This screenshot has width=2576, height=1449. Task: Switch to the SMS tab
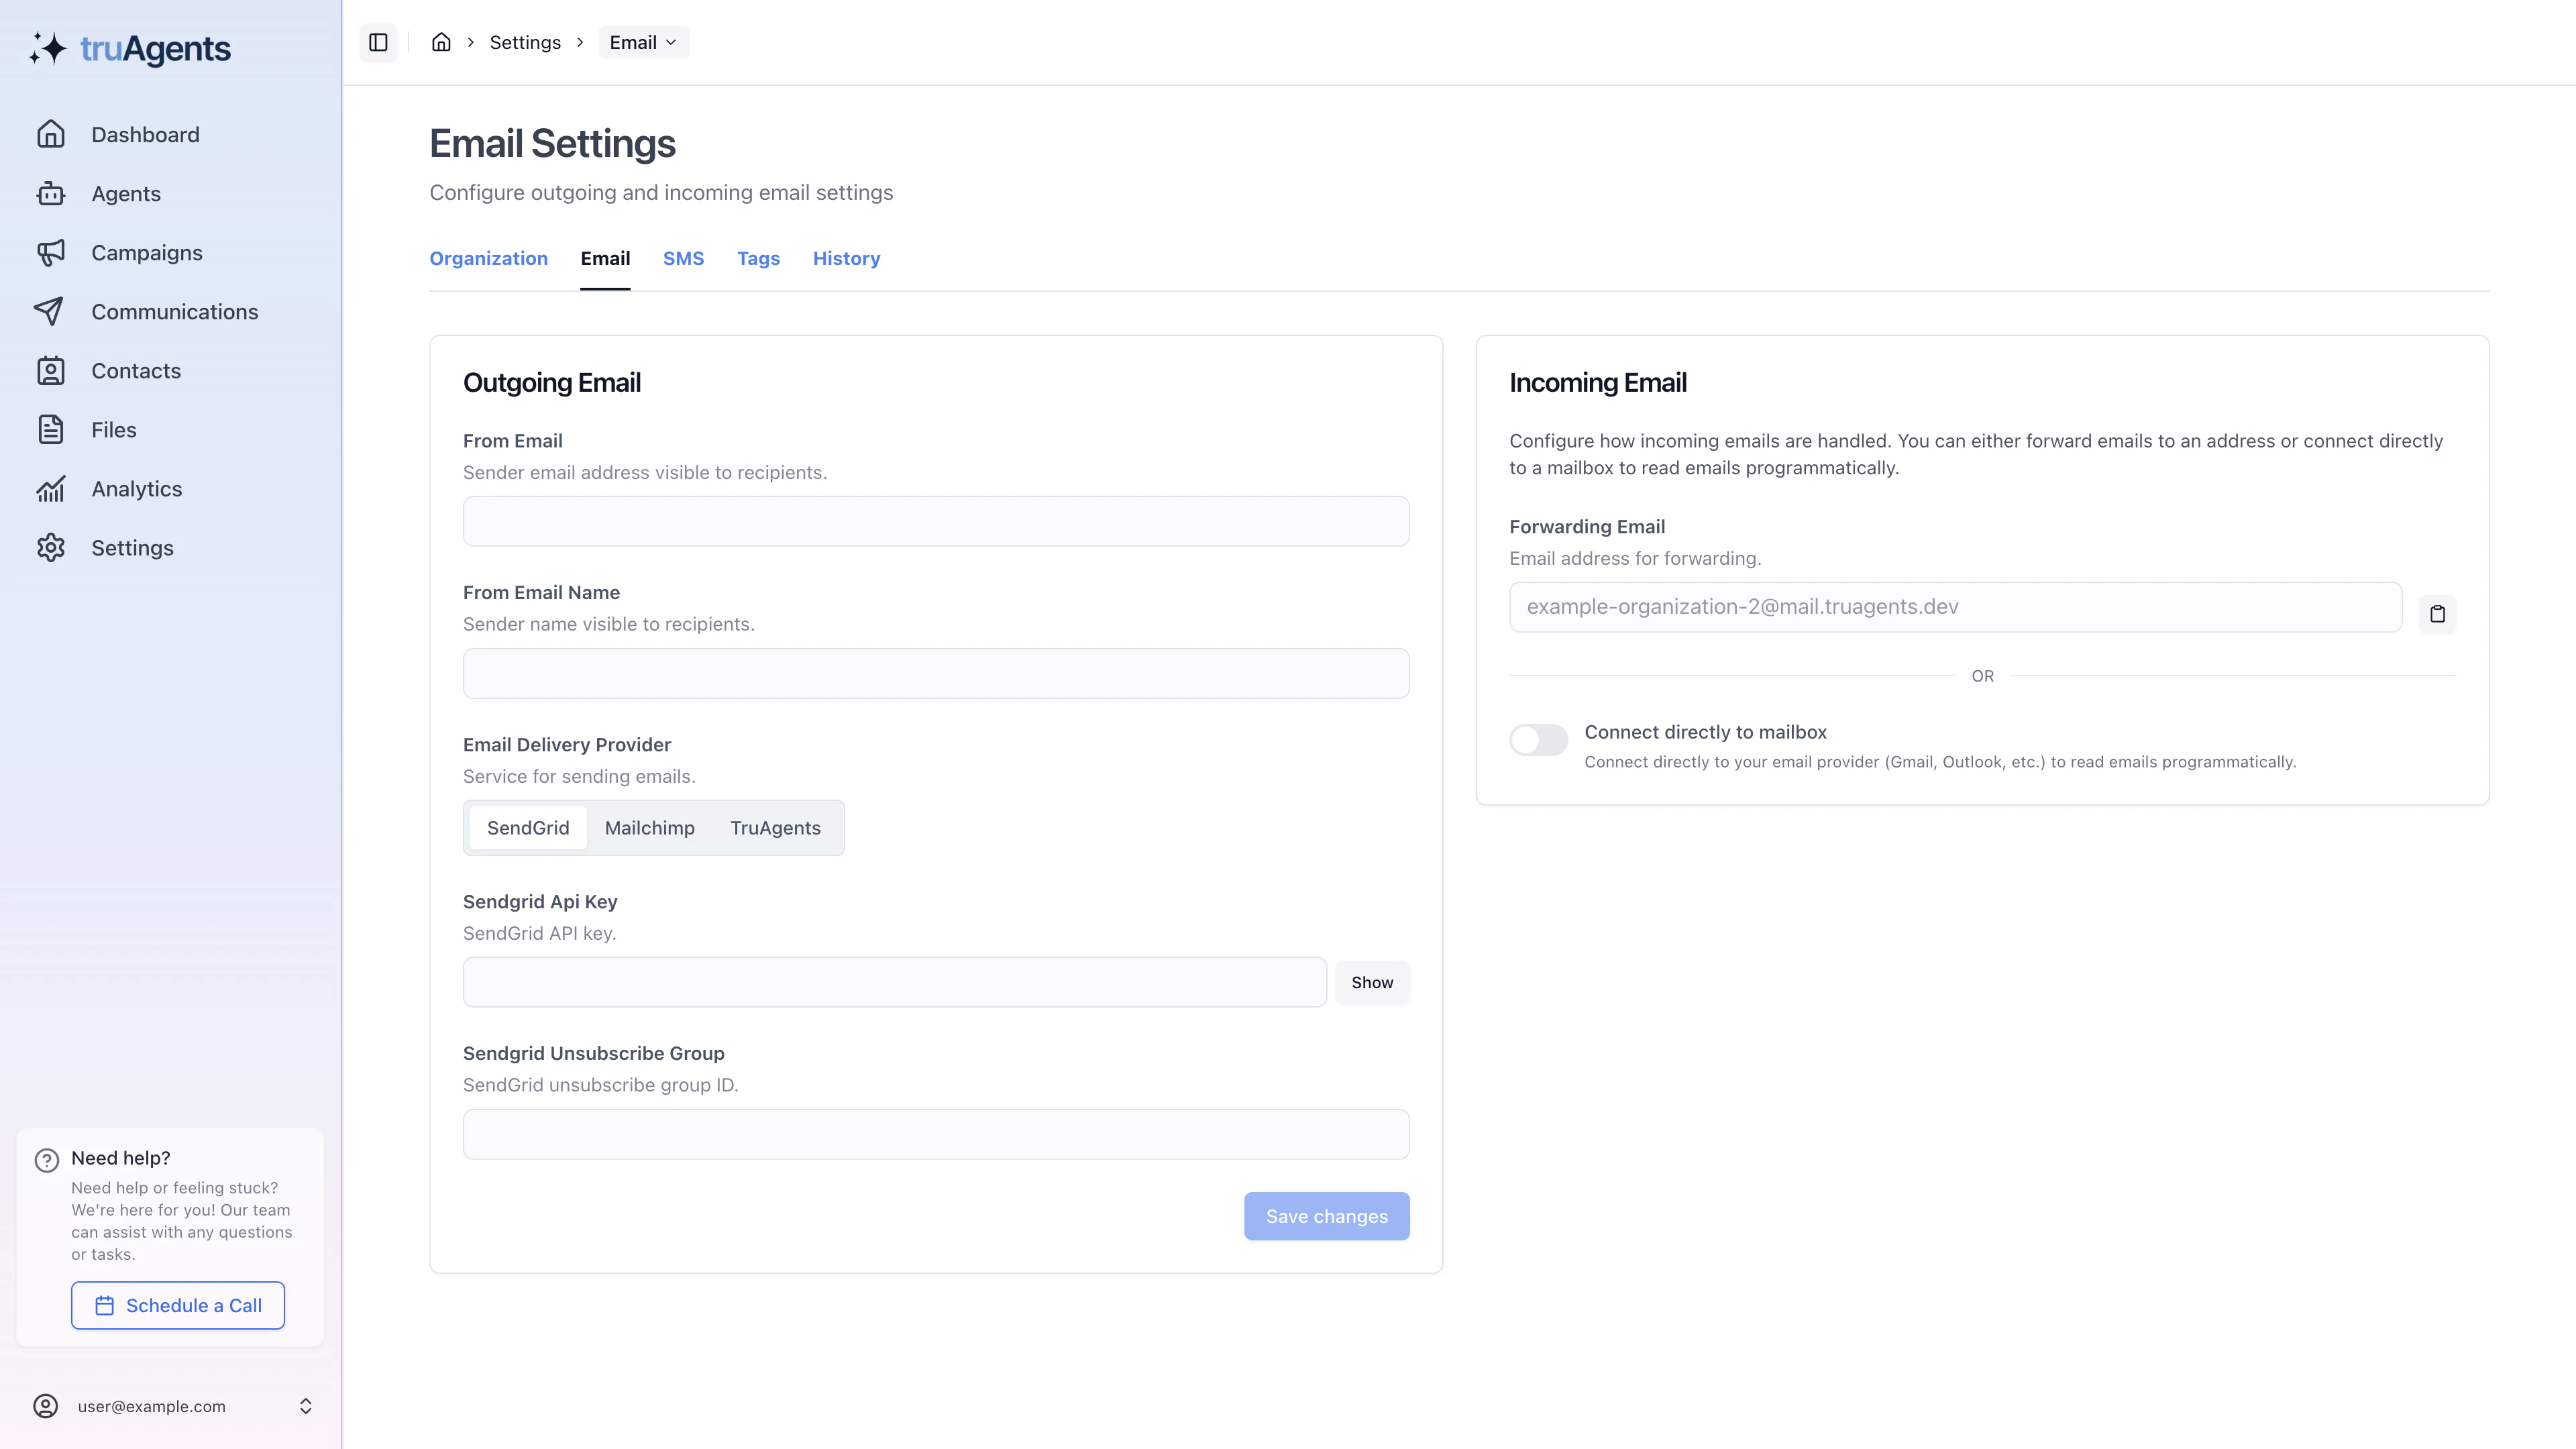point(683,258)
